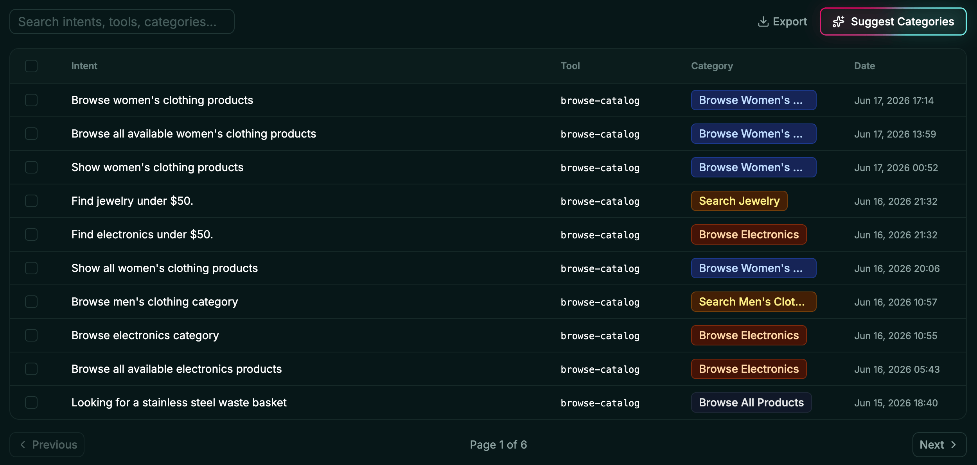Click the Export download icon
Screen dimensions: 977x465
click(x=763, y=21)
